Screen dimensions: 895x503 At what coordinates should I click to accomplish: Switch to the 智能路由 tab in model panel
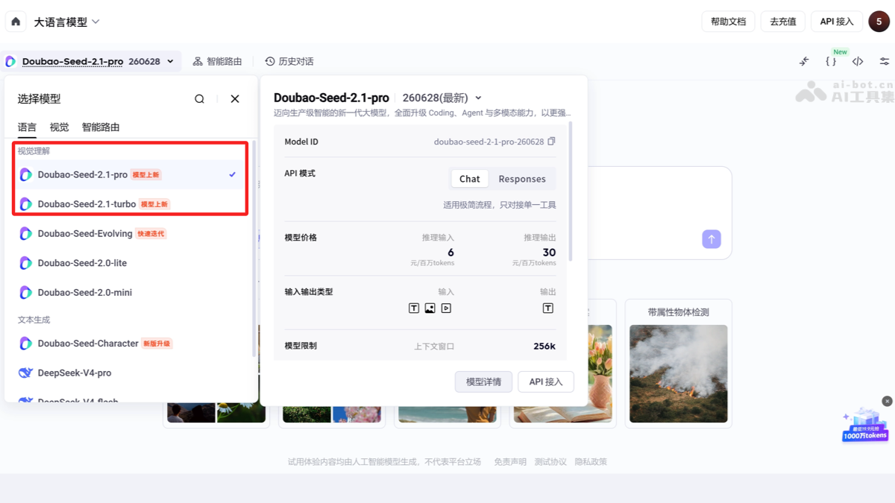[101, 127]
